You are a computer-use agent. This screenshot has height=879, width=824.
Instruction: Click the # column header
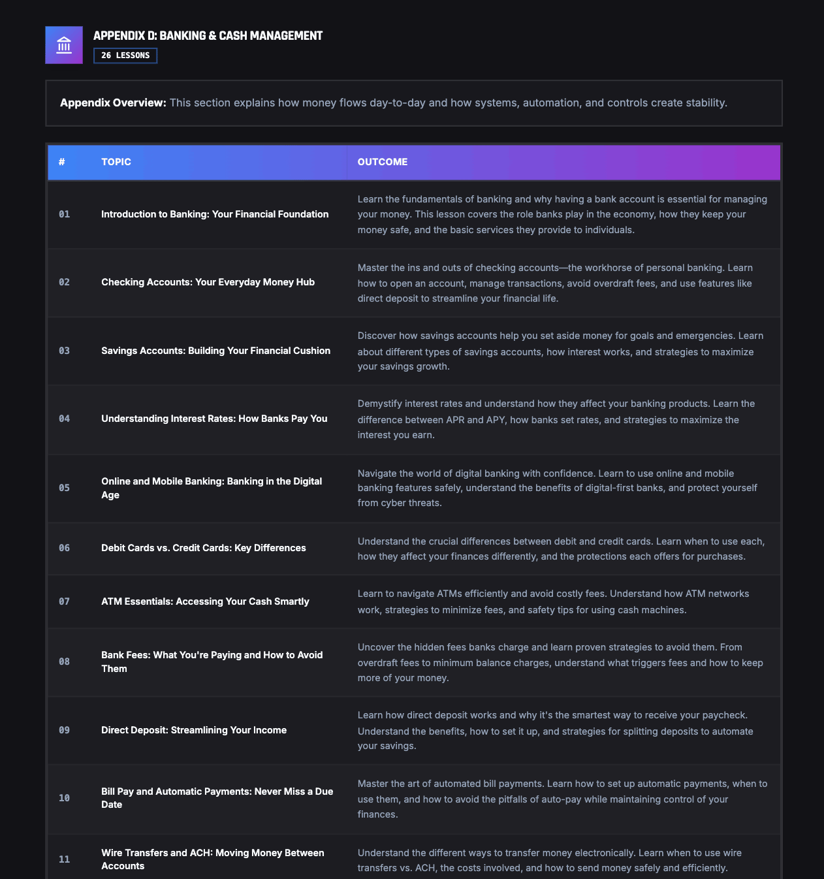click(62, 162)
